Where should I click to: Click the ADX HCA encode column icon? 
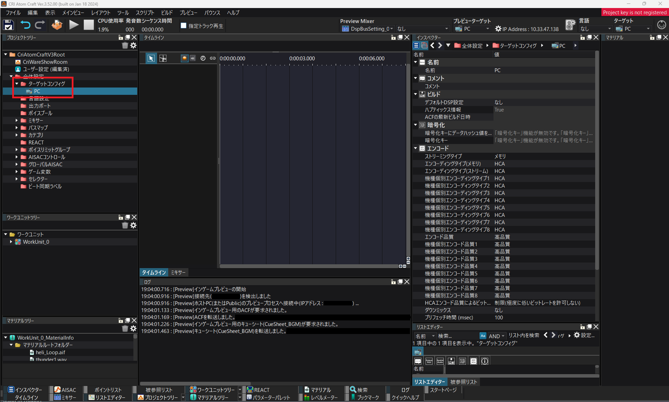pyautogui.click(x=474, y=361)
